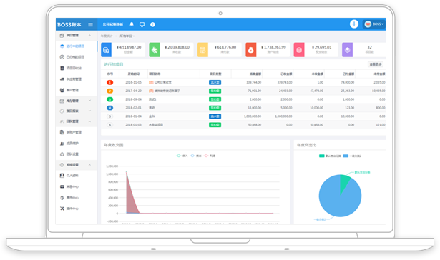Click the trash bin icon in sidebar
This screenshot has height=260, width=440.
62,68
